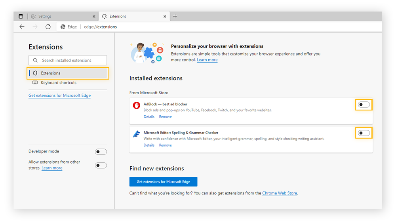The height and width of the screenshot is (223, 396).
Task: Open Learn more link under other stores
Action: (x=52, y=168)
